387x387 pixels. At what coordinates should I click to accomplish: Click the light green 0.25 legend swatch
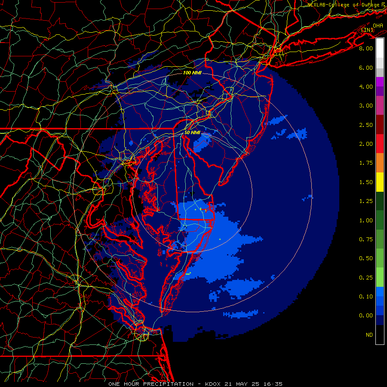coord(380,277)
